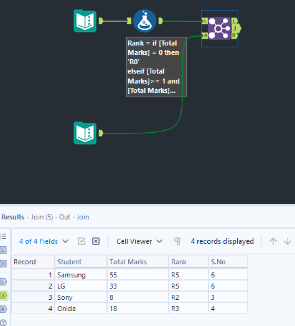Click the Student column header

[81, 262]
